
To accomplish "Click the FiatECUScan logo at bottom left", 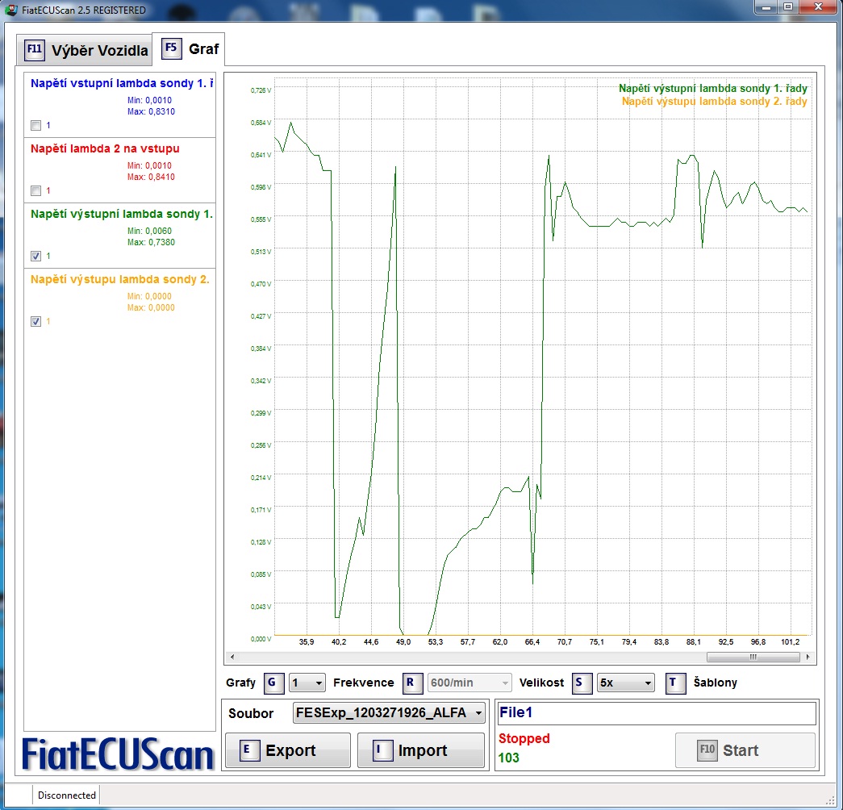I will click(118, 754).
